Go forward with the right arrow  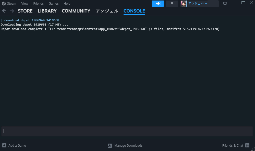12,11
